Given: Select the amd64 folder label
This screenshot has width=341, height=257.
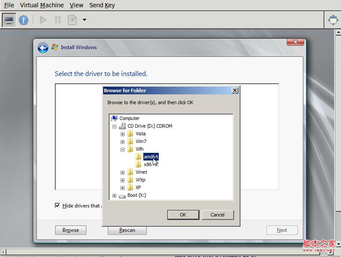Looking at the screenshot, I should click(151, 157).
